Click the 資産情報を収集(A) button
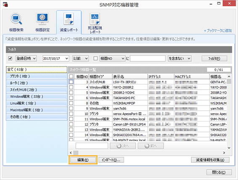This screenshot has height=180, width=238. click(210, 160)
